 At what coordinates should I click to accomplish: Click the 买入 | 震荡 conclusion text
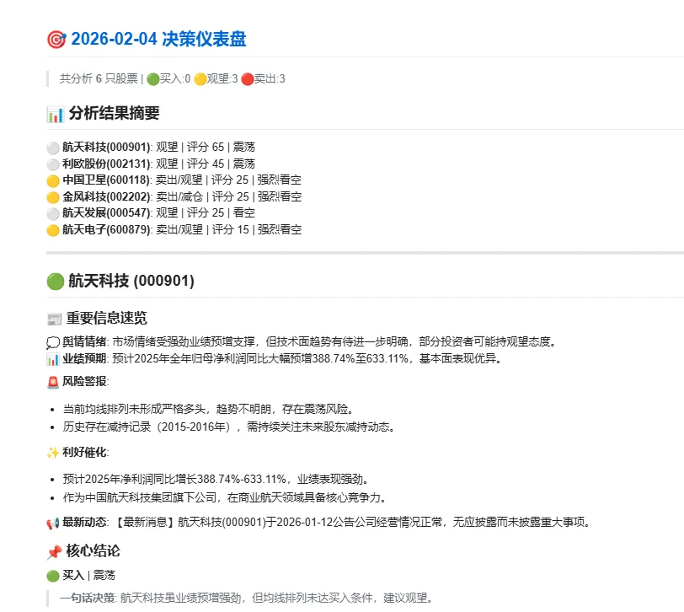pos(88,576)
